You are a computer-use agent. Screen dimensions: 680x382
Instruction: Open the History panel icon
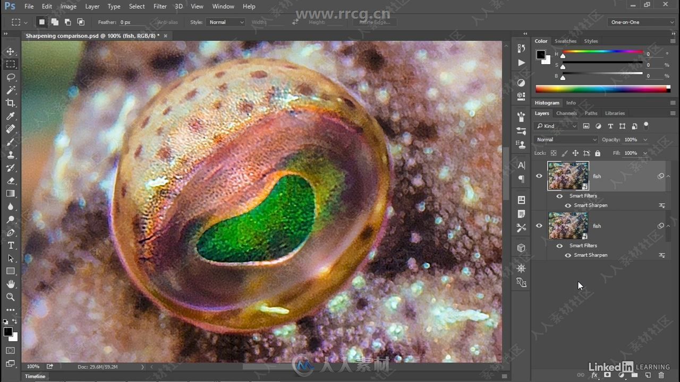[521, 48]
